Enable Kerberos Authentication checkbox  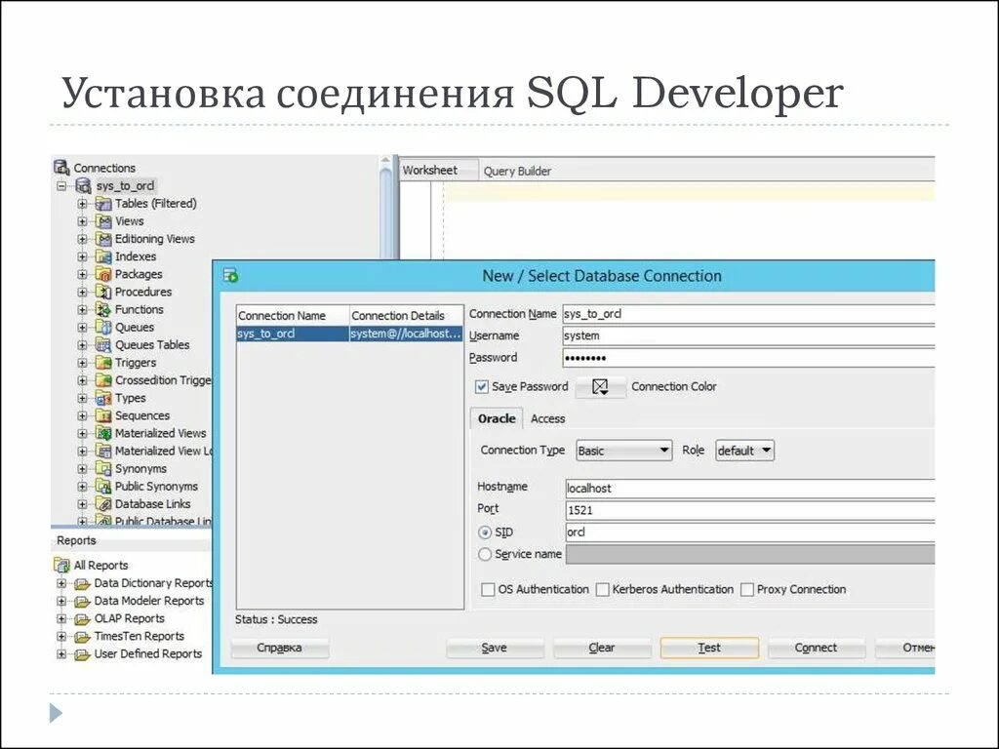tap(602, 590)
